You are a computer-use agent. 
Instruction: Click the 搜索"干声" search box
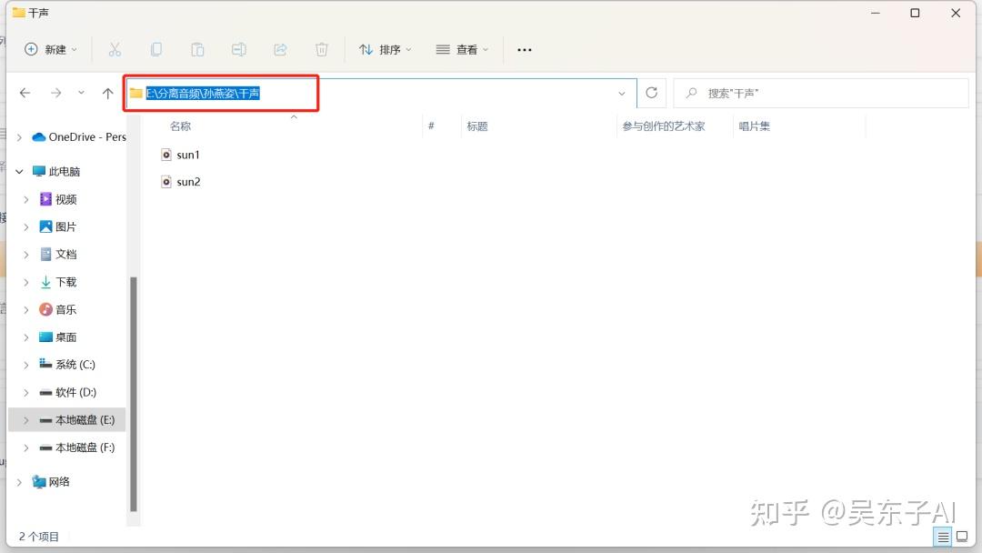[x=820, y=94]
